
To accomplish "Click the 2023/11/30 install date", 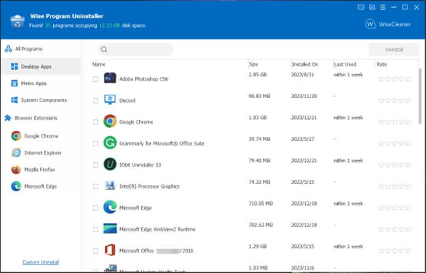I will (x=304, y=96).
